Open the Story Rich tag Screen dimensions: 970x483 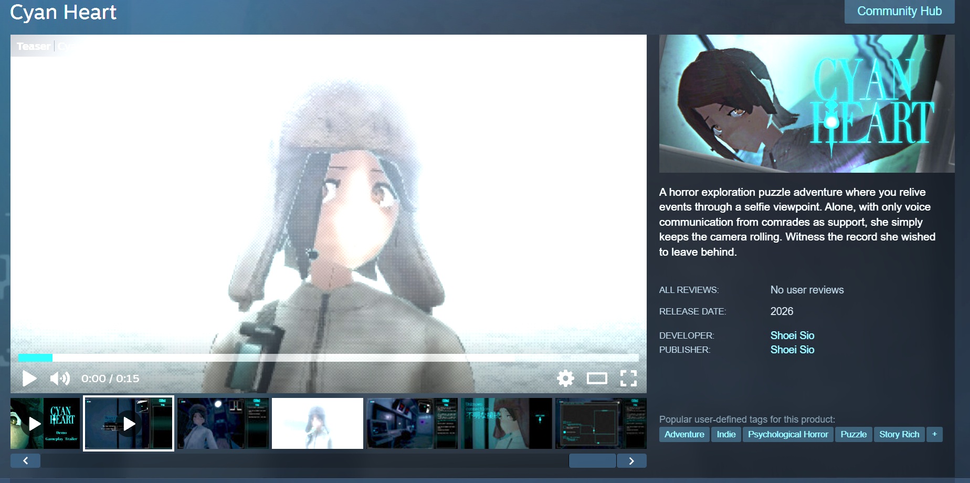click(899, 434)
